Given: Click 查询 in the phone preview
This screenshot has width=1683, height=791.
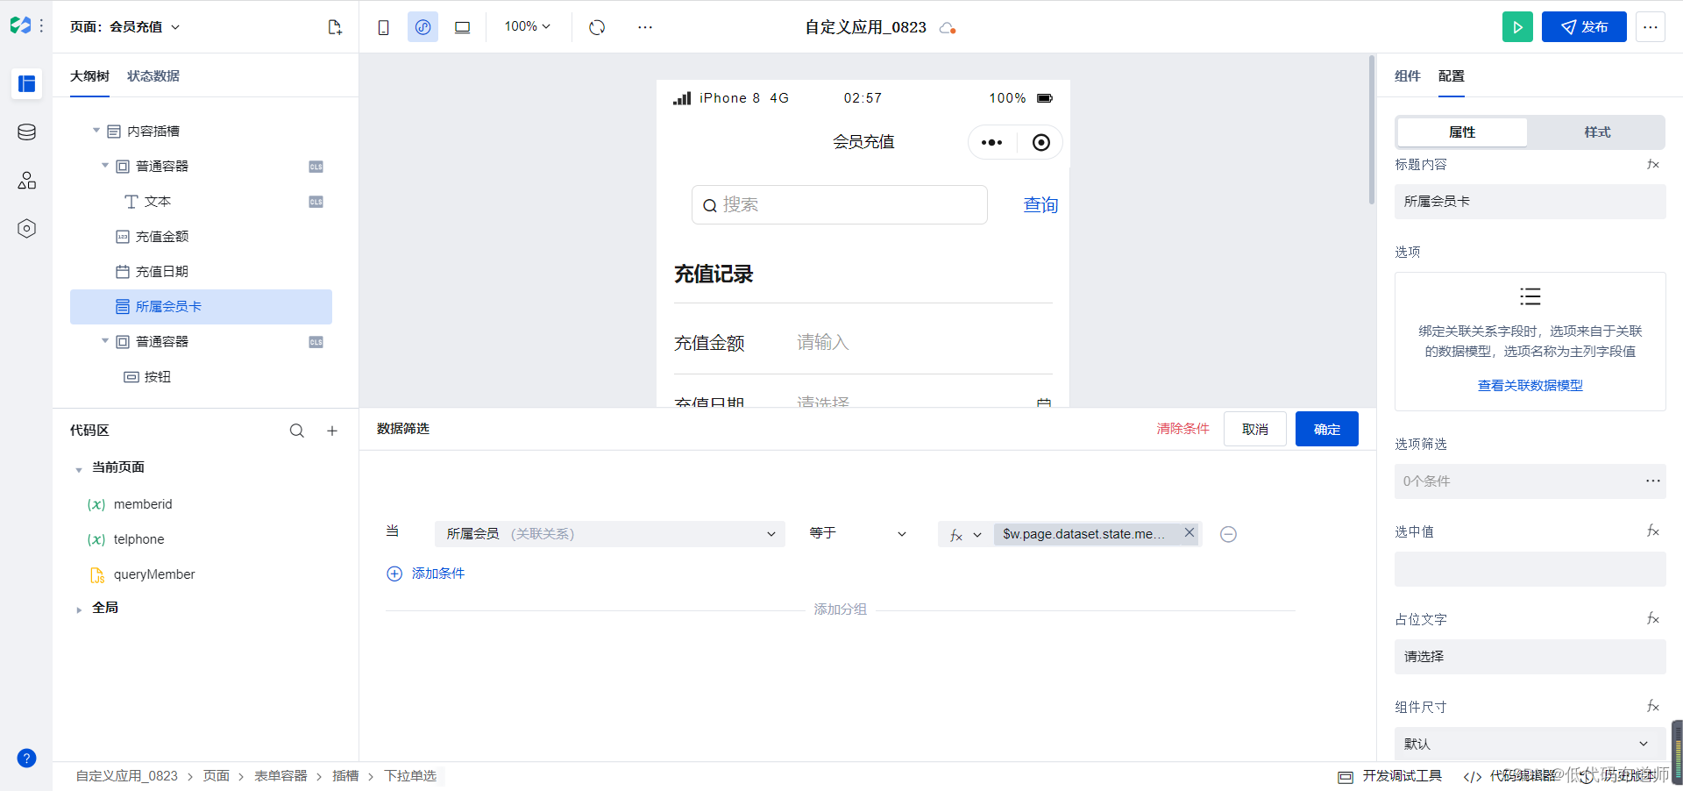Looking at the screenshot, I should 1040,204.
